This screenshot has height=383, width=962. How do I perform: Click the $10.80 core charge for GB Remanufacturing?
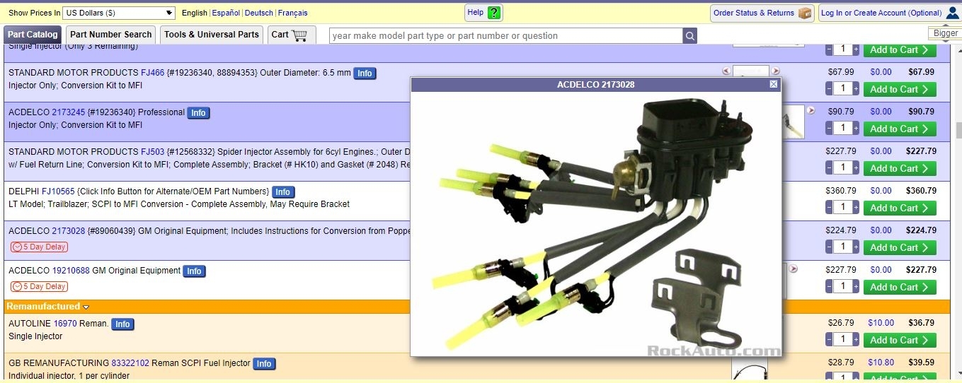(x=881, y=363)
